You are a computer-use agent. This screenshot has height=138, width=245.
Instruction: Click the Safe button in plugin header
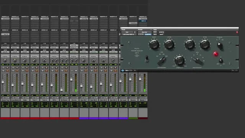[x=155, y=34]
